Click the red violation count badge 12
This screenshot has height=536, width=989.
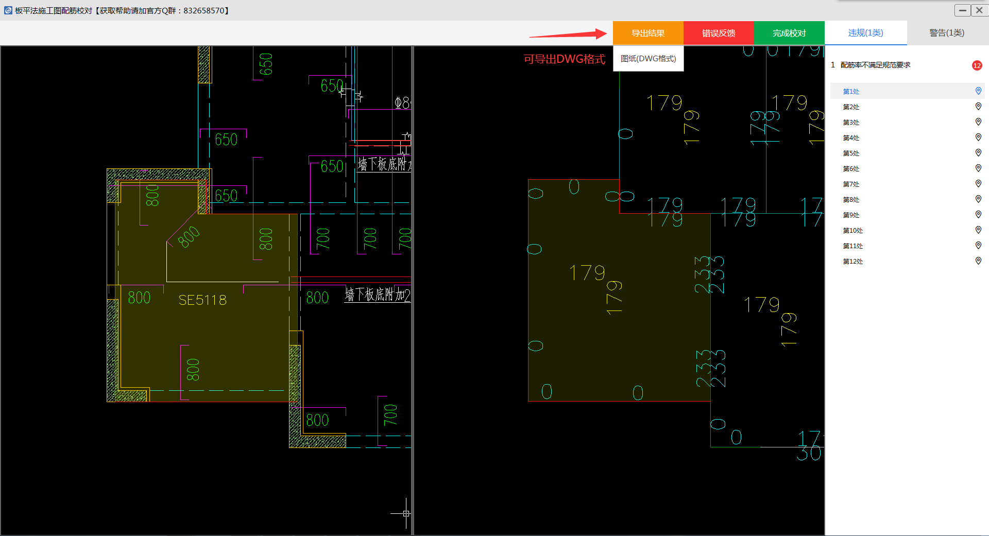(977, 65)
